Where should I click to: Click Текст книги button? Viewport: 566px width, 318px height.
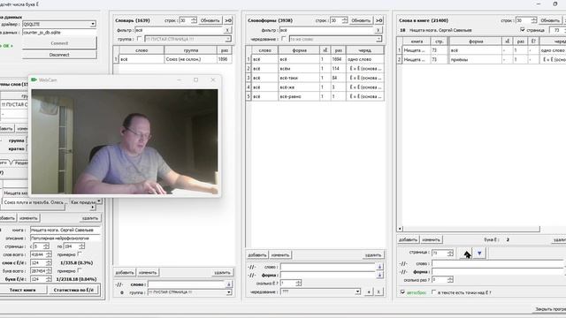pos(22,290)
